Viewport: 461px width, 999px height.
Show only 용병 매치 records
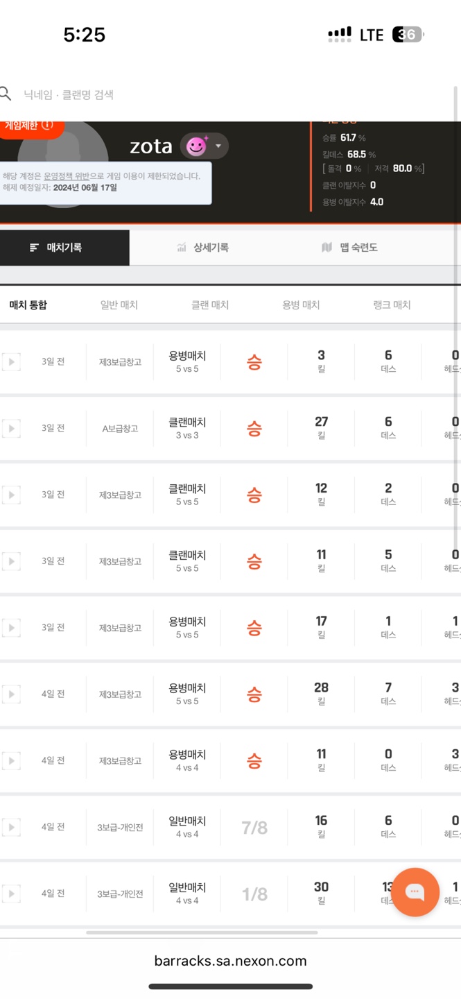301,305
